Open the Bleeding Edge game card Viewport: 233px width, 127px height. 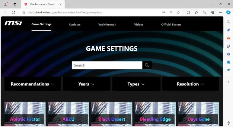(x=155, y=114)
